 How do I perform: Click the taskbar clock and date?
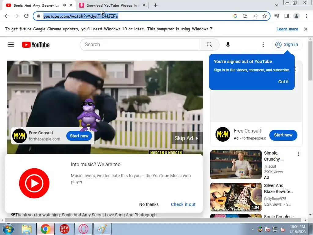(298, 229)
